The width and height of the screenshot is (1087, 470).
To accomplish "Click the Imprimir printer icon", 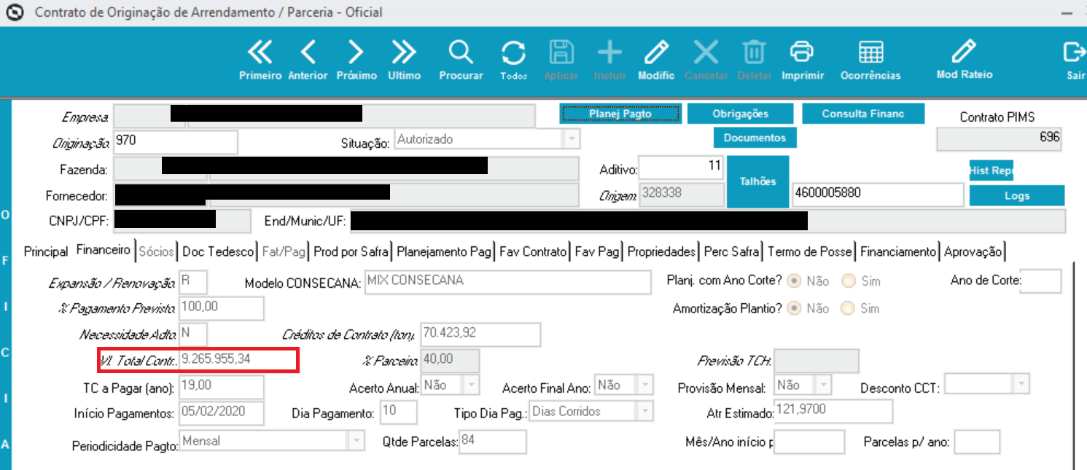I will coord(802,53).
